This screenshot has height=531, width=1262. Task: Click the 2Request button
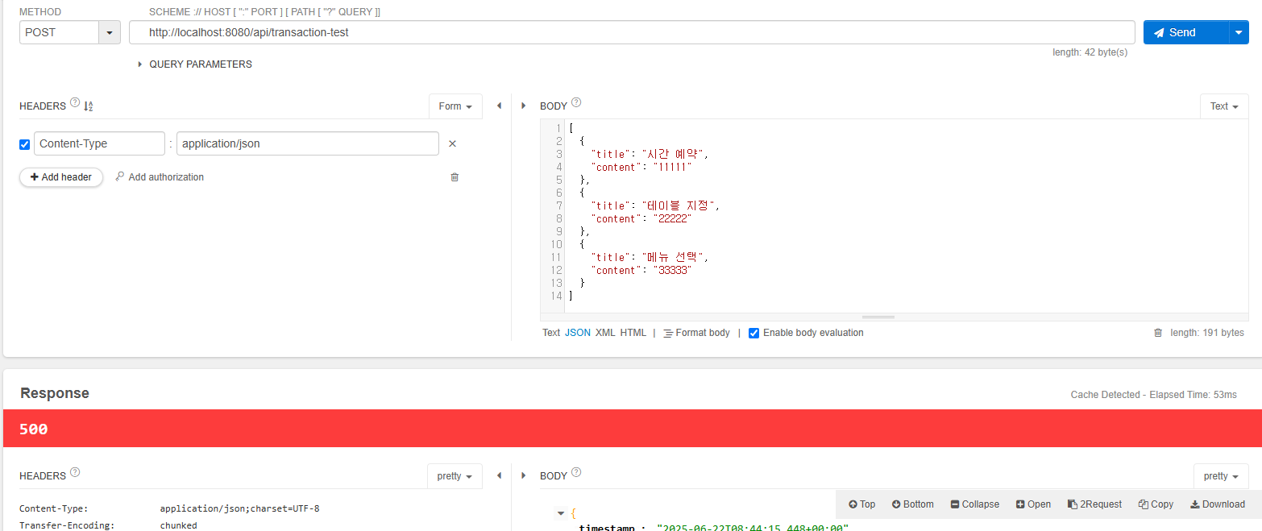pyautogui.click(x=1094, y=504)
